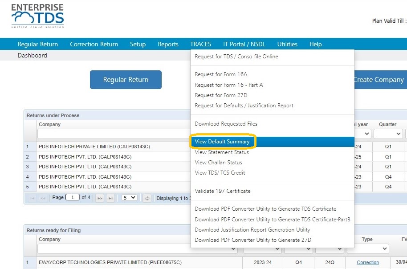Go to first page in pagination bar
This screenshot has height=269, width=407.
pyautogui.click(x=32, y=198)
